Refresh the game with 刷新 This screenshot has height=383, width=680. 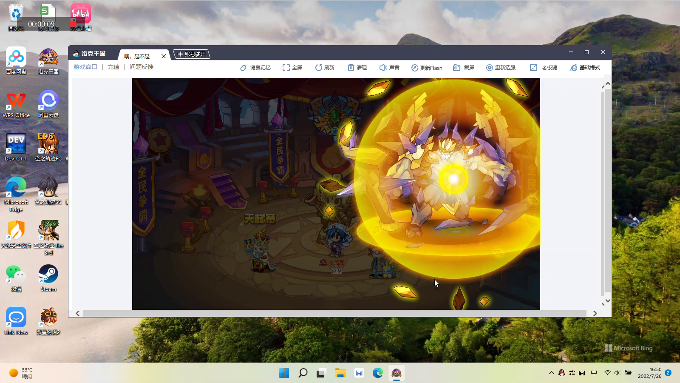pos(325,68)
